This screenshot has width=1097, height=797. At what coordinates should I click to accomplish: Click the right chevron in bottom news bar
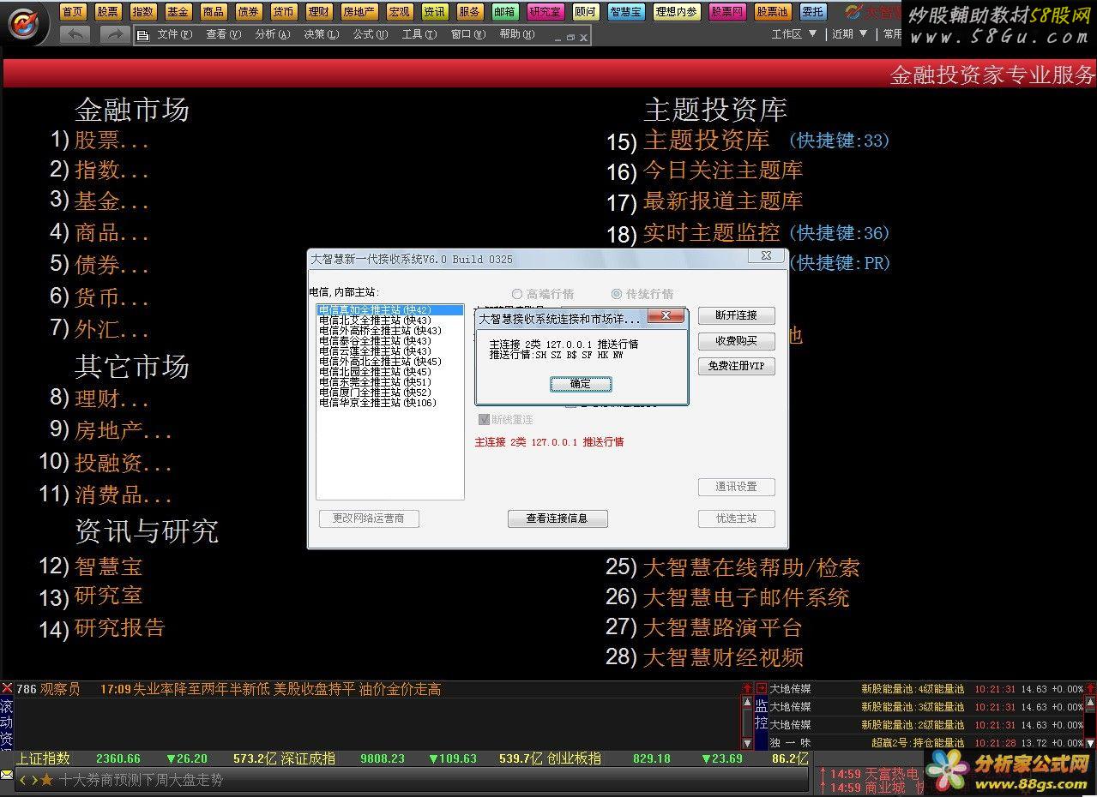34,780
